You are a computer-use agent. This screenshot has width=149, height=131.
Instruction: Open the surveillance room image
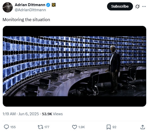click(74, 66)
